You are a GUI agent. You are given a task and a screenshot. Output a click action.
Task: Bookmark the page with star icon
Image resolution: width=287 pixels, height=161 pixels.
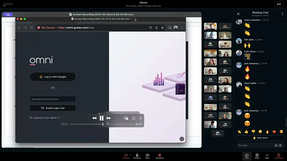coord(162,27)
